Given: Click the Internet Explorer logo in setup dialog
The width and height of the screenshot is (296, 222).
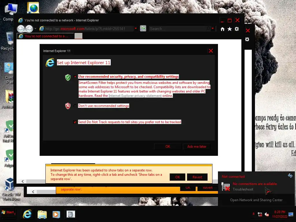Looking at the screenshot, I should click(x=50, y=63).
